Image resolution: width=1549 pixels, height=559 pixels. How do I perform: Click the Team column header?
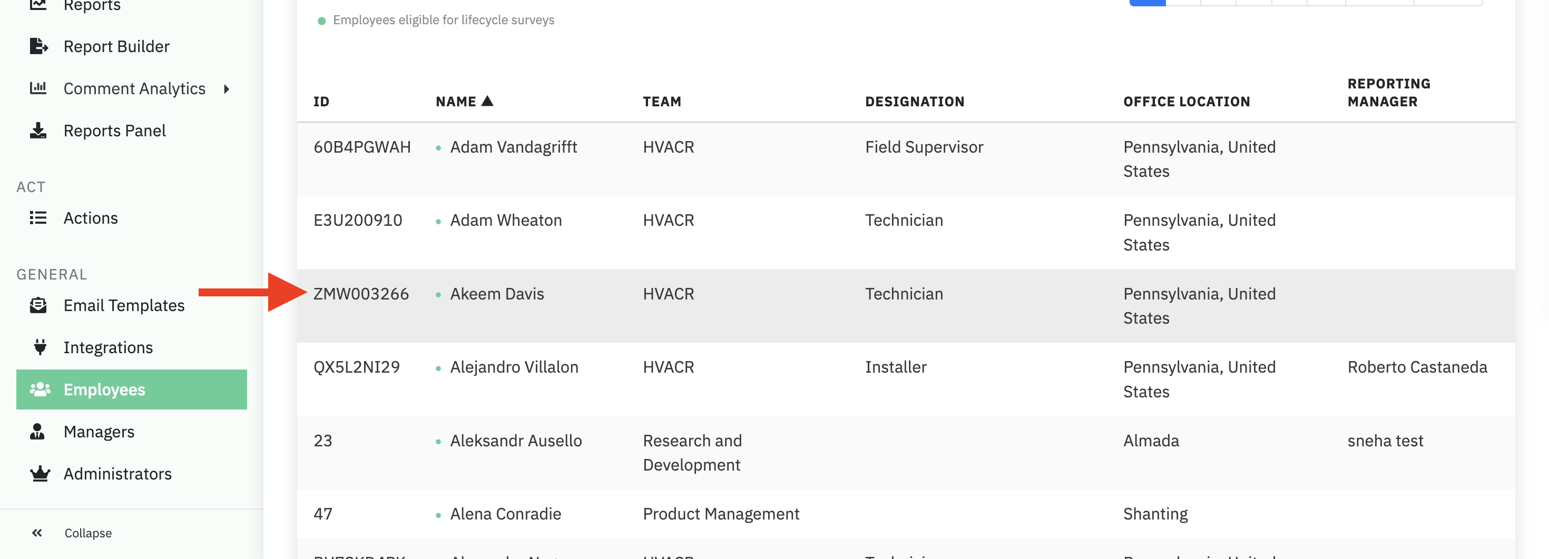(661, 102)
